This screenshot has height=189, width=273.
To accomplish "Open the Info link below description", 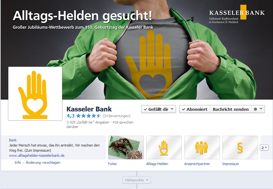I will [x=18, y=163].
